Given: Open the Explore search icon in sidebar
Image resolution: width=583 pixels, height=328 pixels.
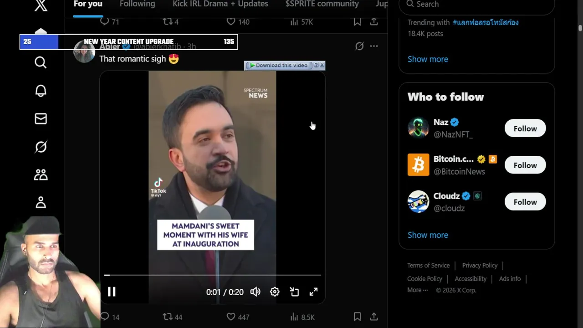Looking at the screenshot, I should pos(41,62).
